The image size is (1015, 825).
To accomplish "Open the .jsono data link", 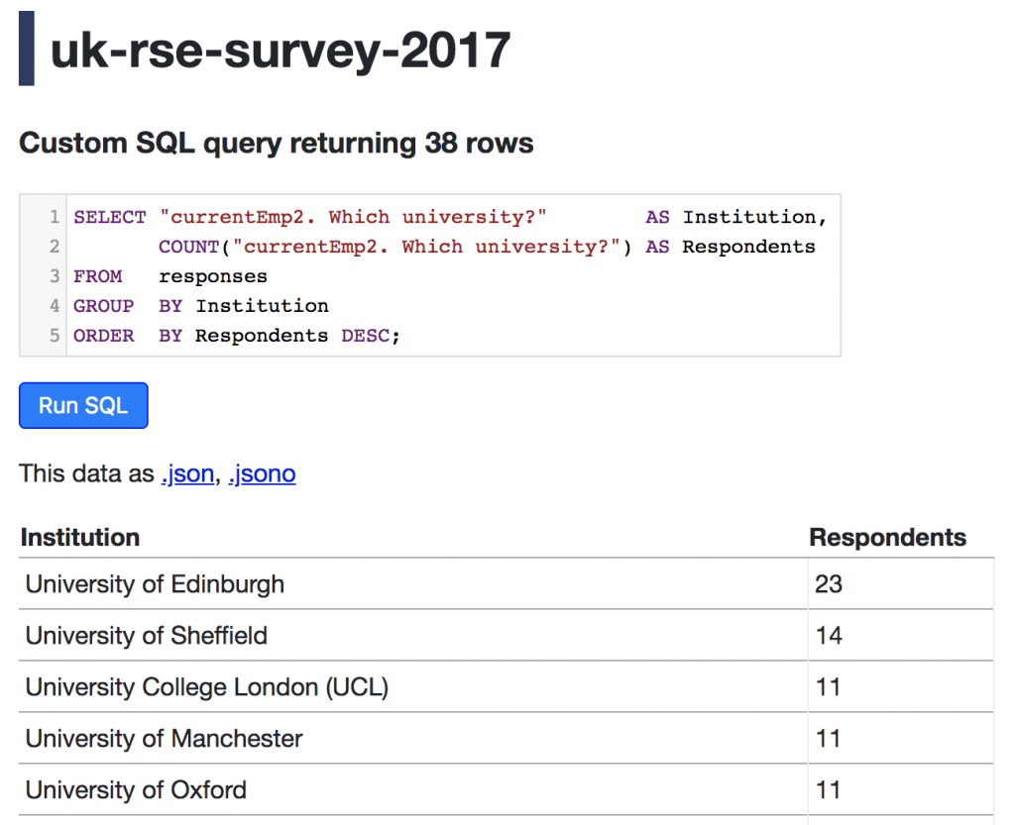I will 262,474.
